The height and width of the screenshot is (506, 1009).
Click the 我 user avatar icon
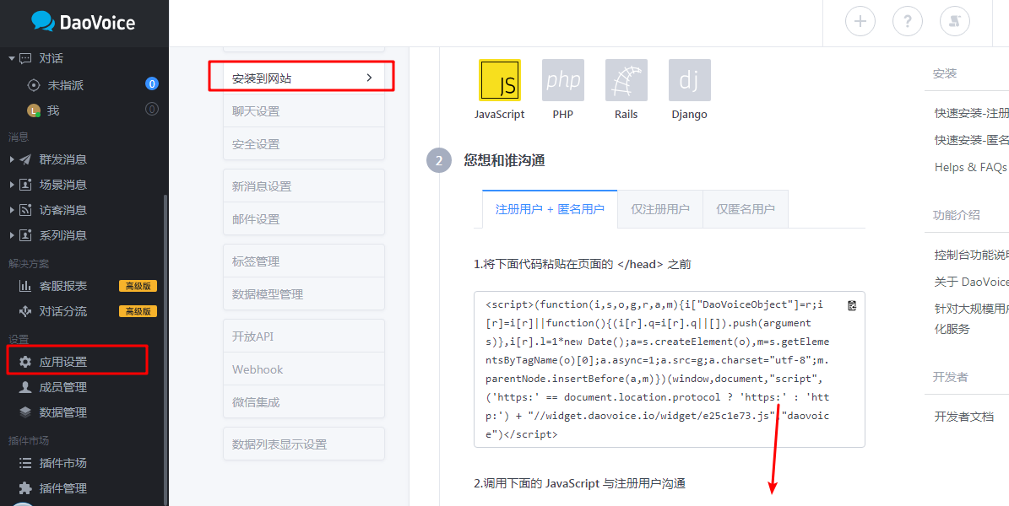pos(34,110)
